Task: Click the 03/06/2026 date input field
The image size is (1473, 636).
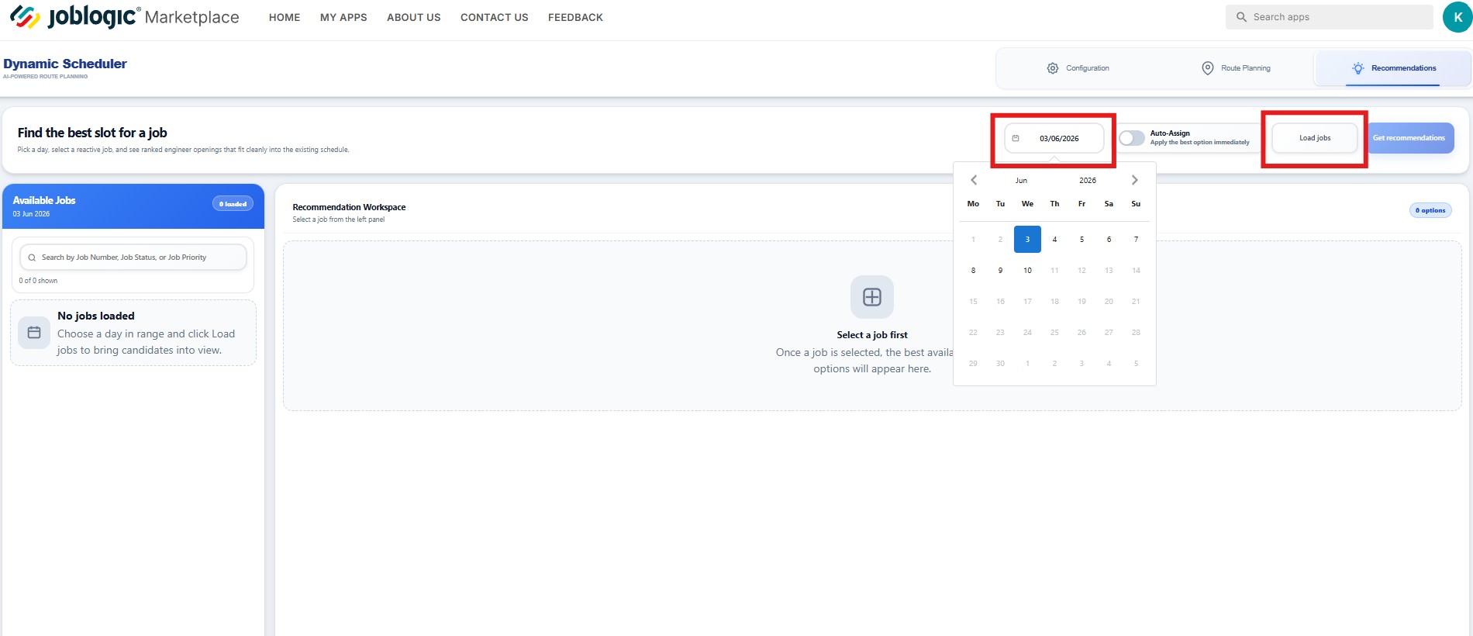Action: tap(1054, 138)
